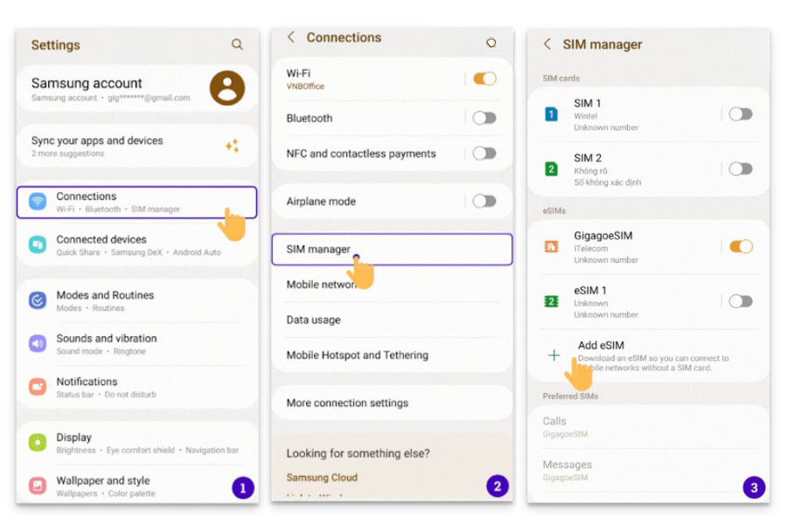Disable the GigagoeSIM eSIM toggle
This screenshot has height=524, width=787.
(741, 246)
